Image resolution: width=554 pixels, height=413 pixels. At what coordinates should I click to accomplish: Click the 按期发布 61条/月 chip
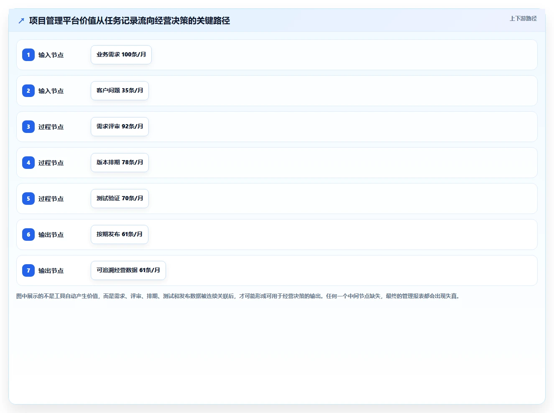click(120, 235)
